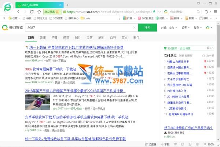Open hot topic 张翰古力娜扎分手
This screenshot has height=147, width=220.
tap(178, 62)
